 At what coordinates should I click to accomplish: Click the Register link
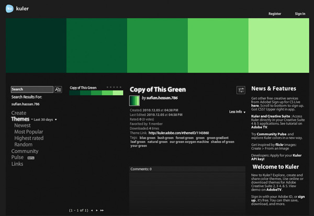(x=275, y=14)
